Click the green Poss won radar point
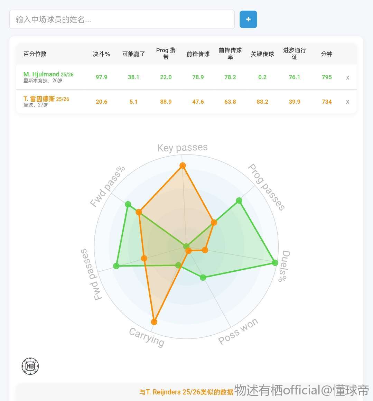 [x=203, y=277]
